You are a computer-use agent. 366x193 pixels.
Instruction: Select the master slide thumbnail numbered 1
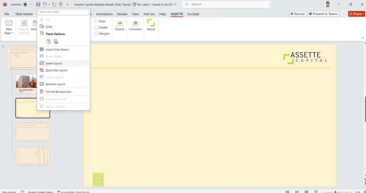[x=22, y=58]
